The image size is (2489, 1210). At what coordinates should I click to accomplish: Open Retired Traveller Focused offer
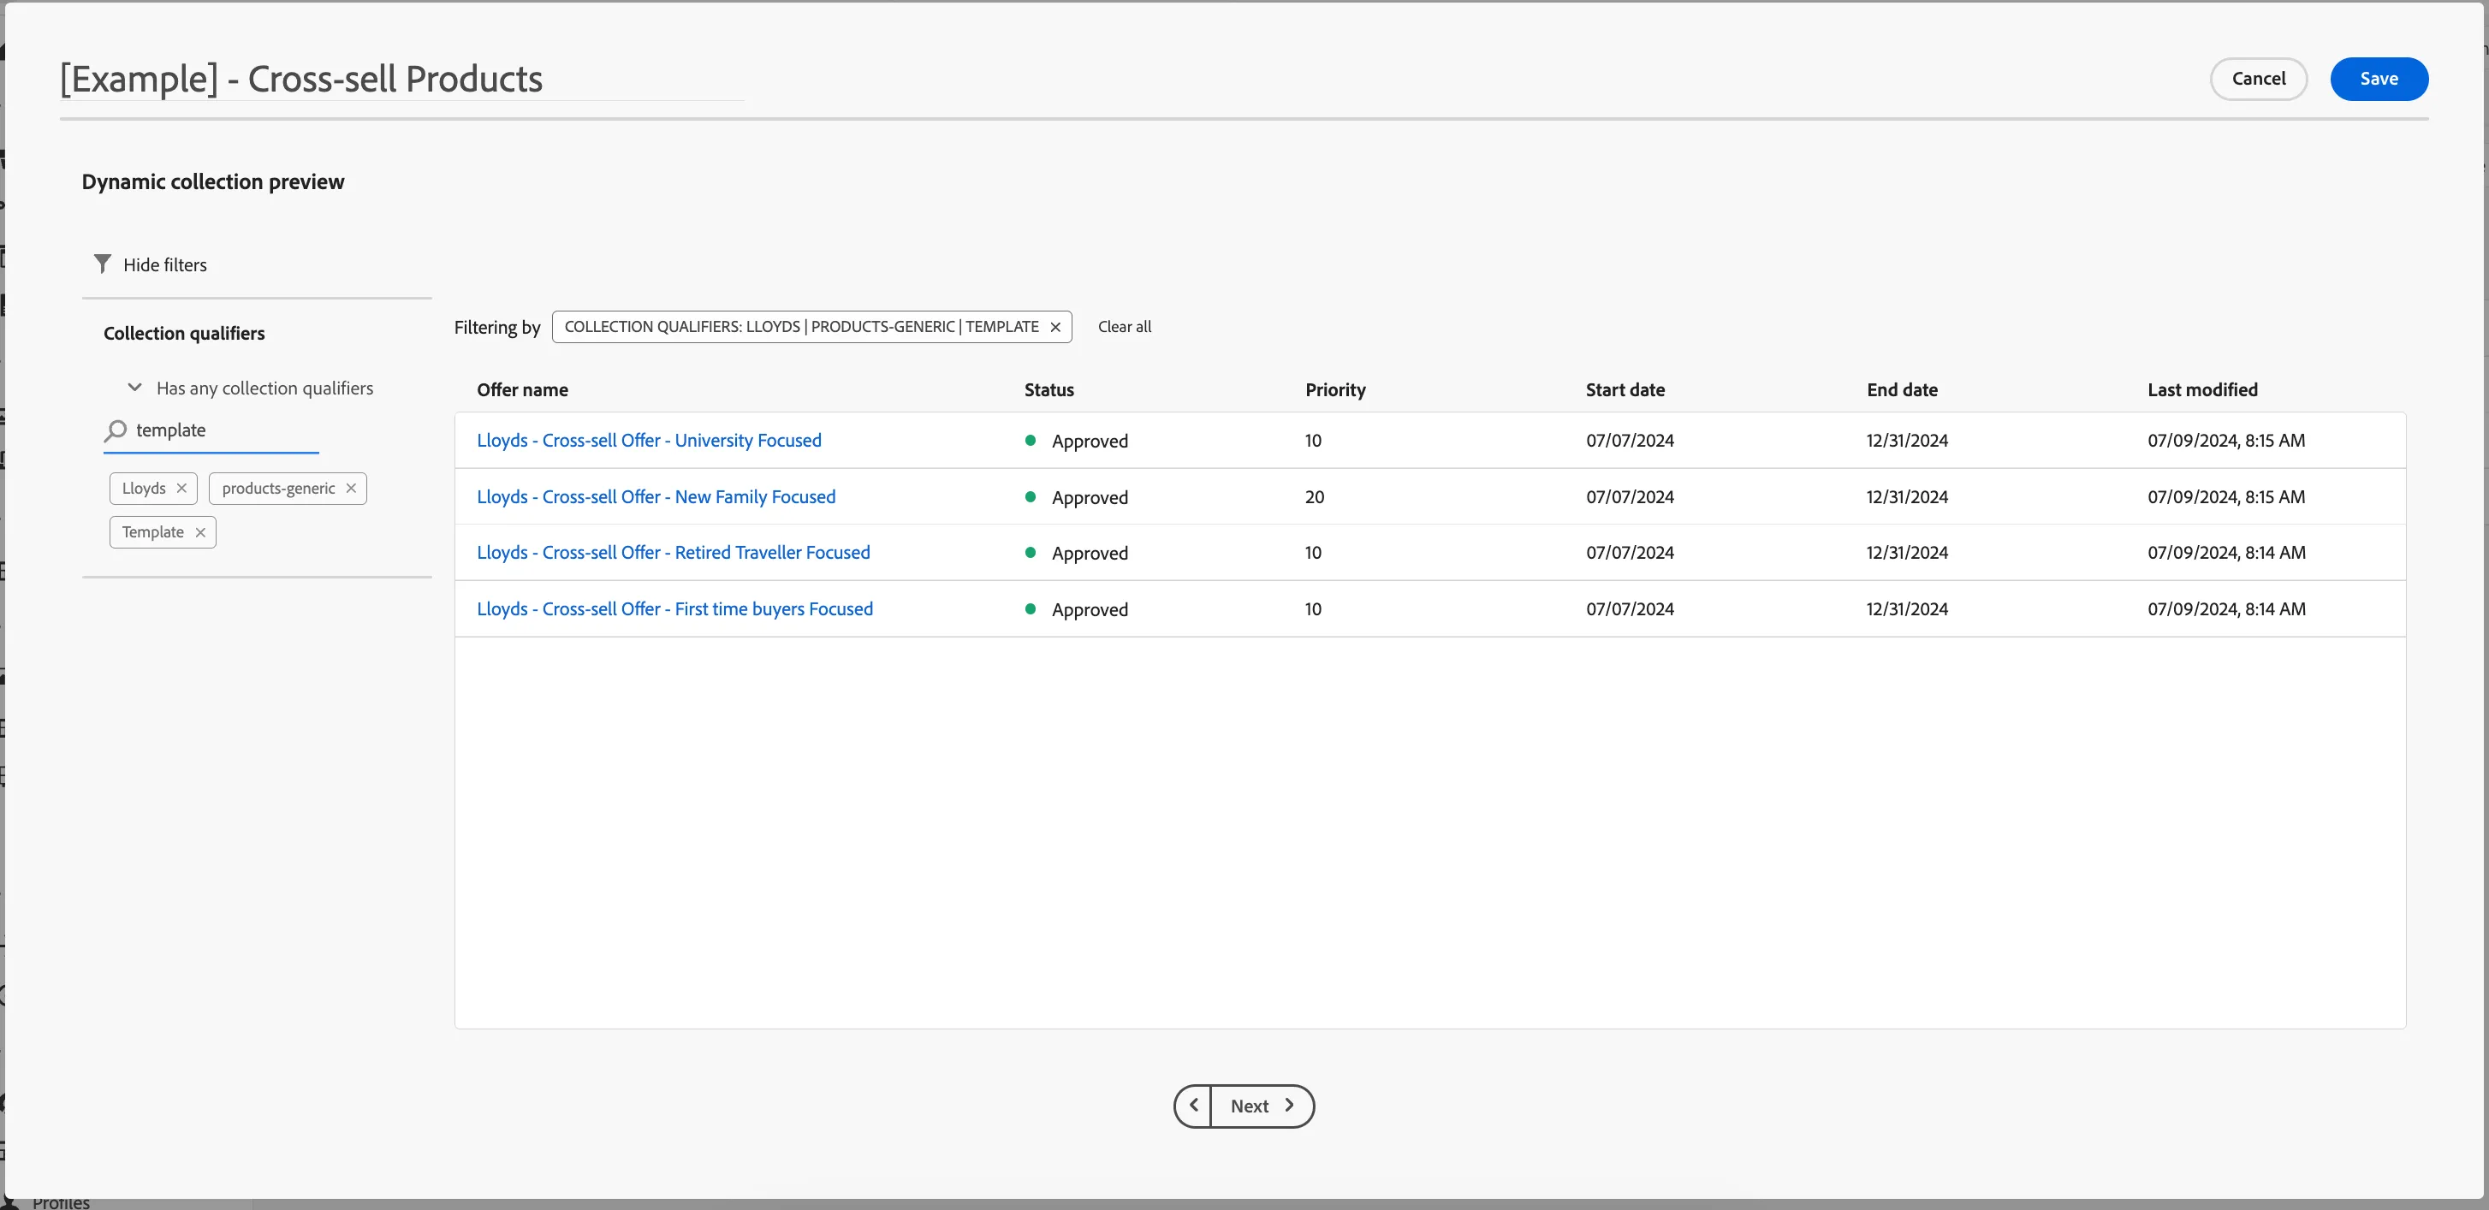tap(674, 552)
